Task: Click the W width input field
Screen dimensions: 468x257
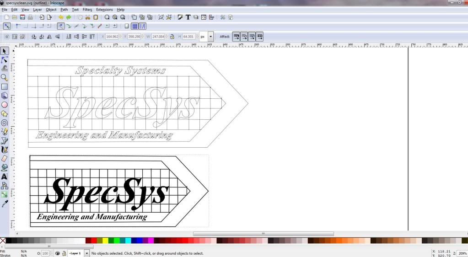Action: click(x=158, y=37)
